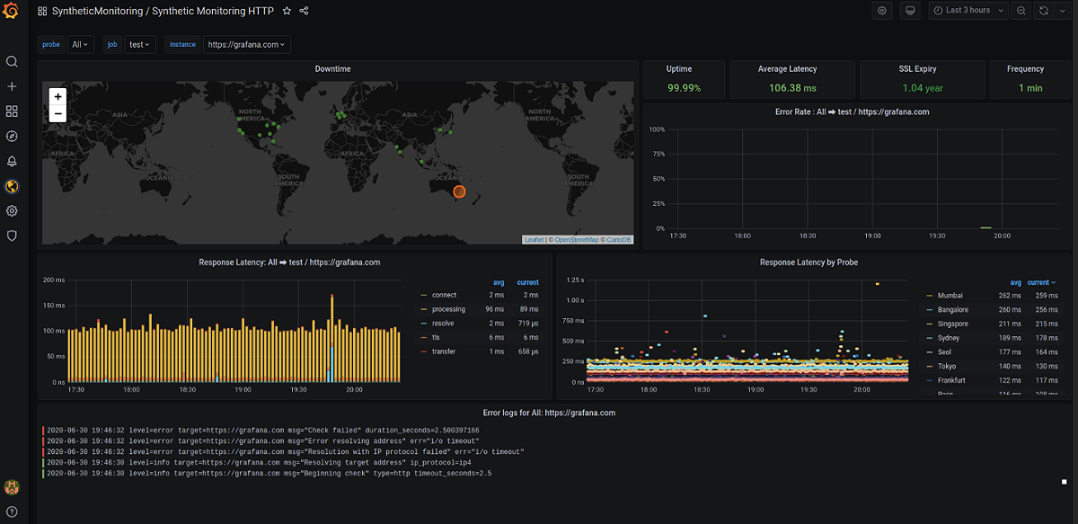Screen dimensions: 1078x524
Task: Share the dashboard
Action: [x=304, y=12]
